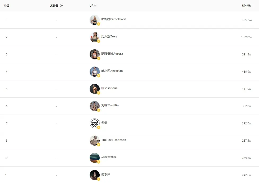Click the gold badge on 超感官世界's avatar
Viewport: 259px width, 183px height.
(x=99, y=162)
